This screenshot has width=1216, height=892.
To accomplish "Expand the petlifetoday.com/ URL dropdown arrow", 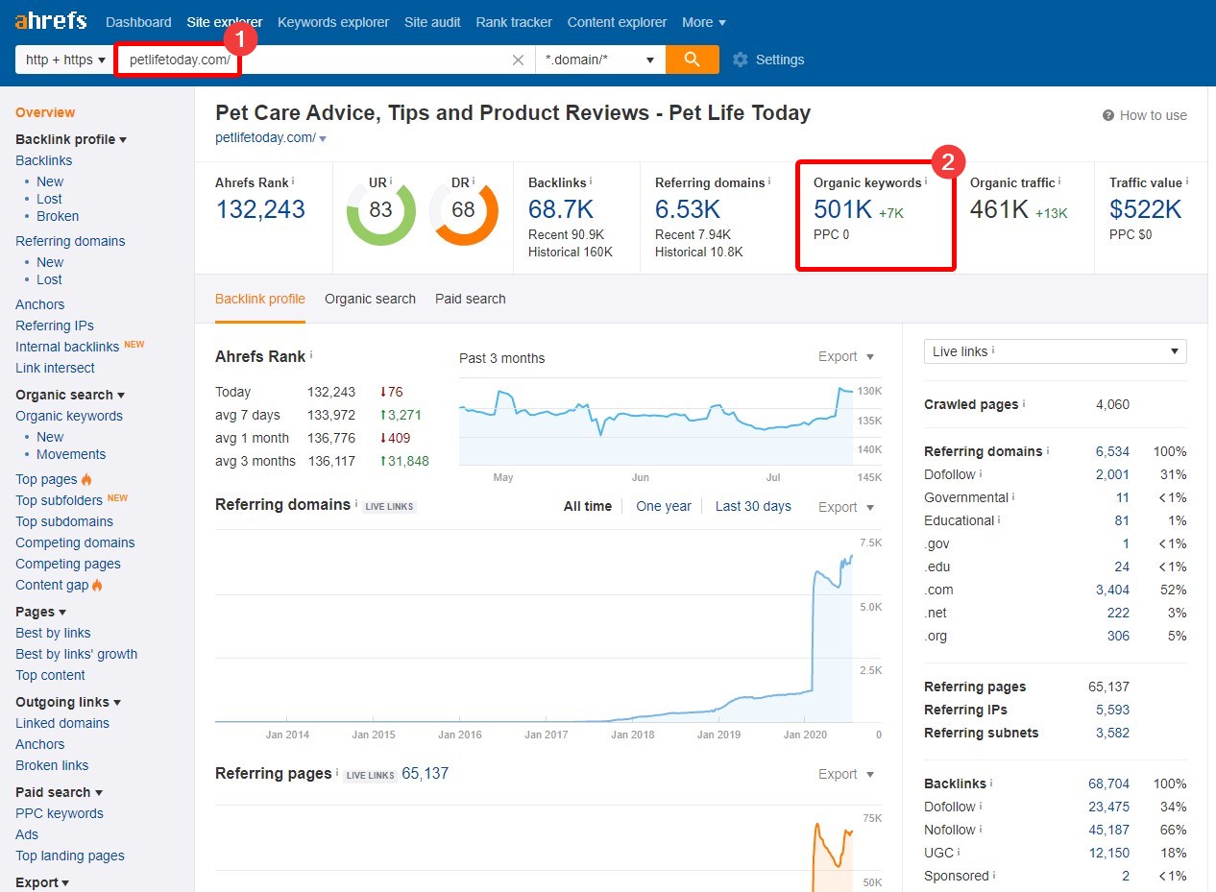I will [323, 138].
